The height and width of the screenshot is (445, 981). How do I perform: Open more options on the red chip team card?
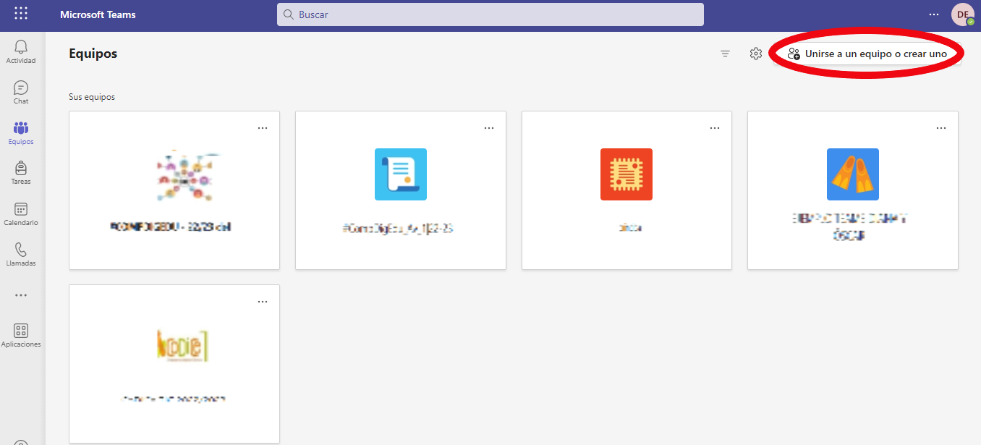pos(715,128)
